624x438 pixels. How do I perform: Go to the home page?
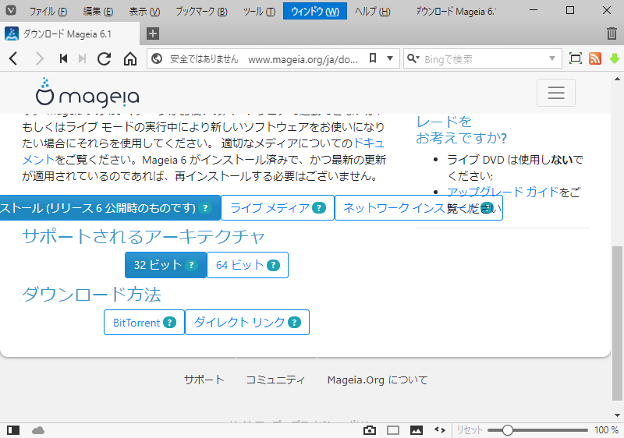[129, 58]
